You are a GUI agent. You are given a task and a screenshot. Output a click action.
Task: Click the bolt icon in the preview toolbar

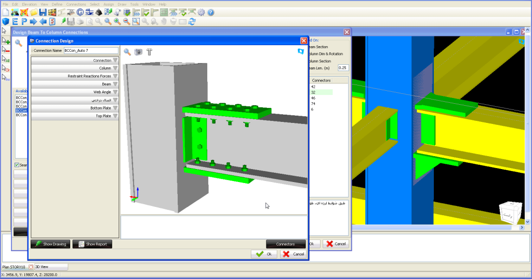click(149, 52)
